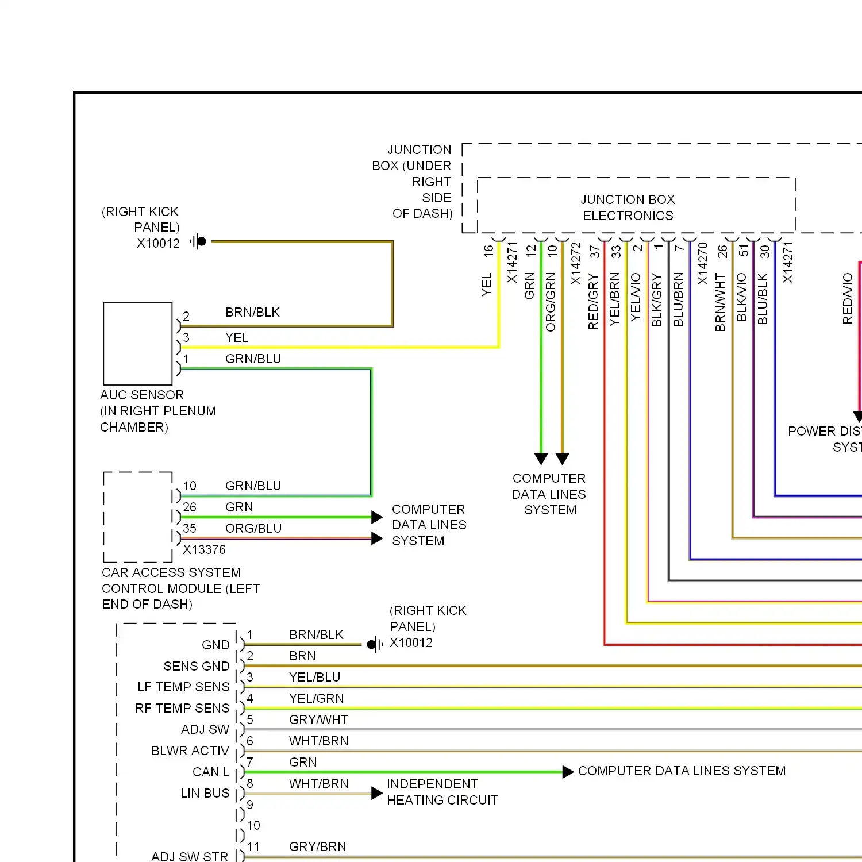The width and height of the screenshot is (862, 862).
Task: Select the RED/VIO vertical wire label
Action: tap(848, 298)
